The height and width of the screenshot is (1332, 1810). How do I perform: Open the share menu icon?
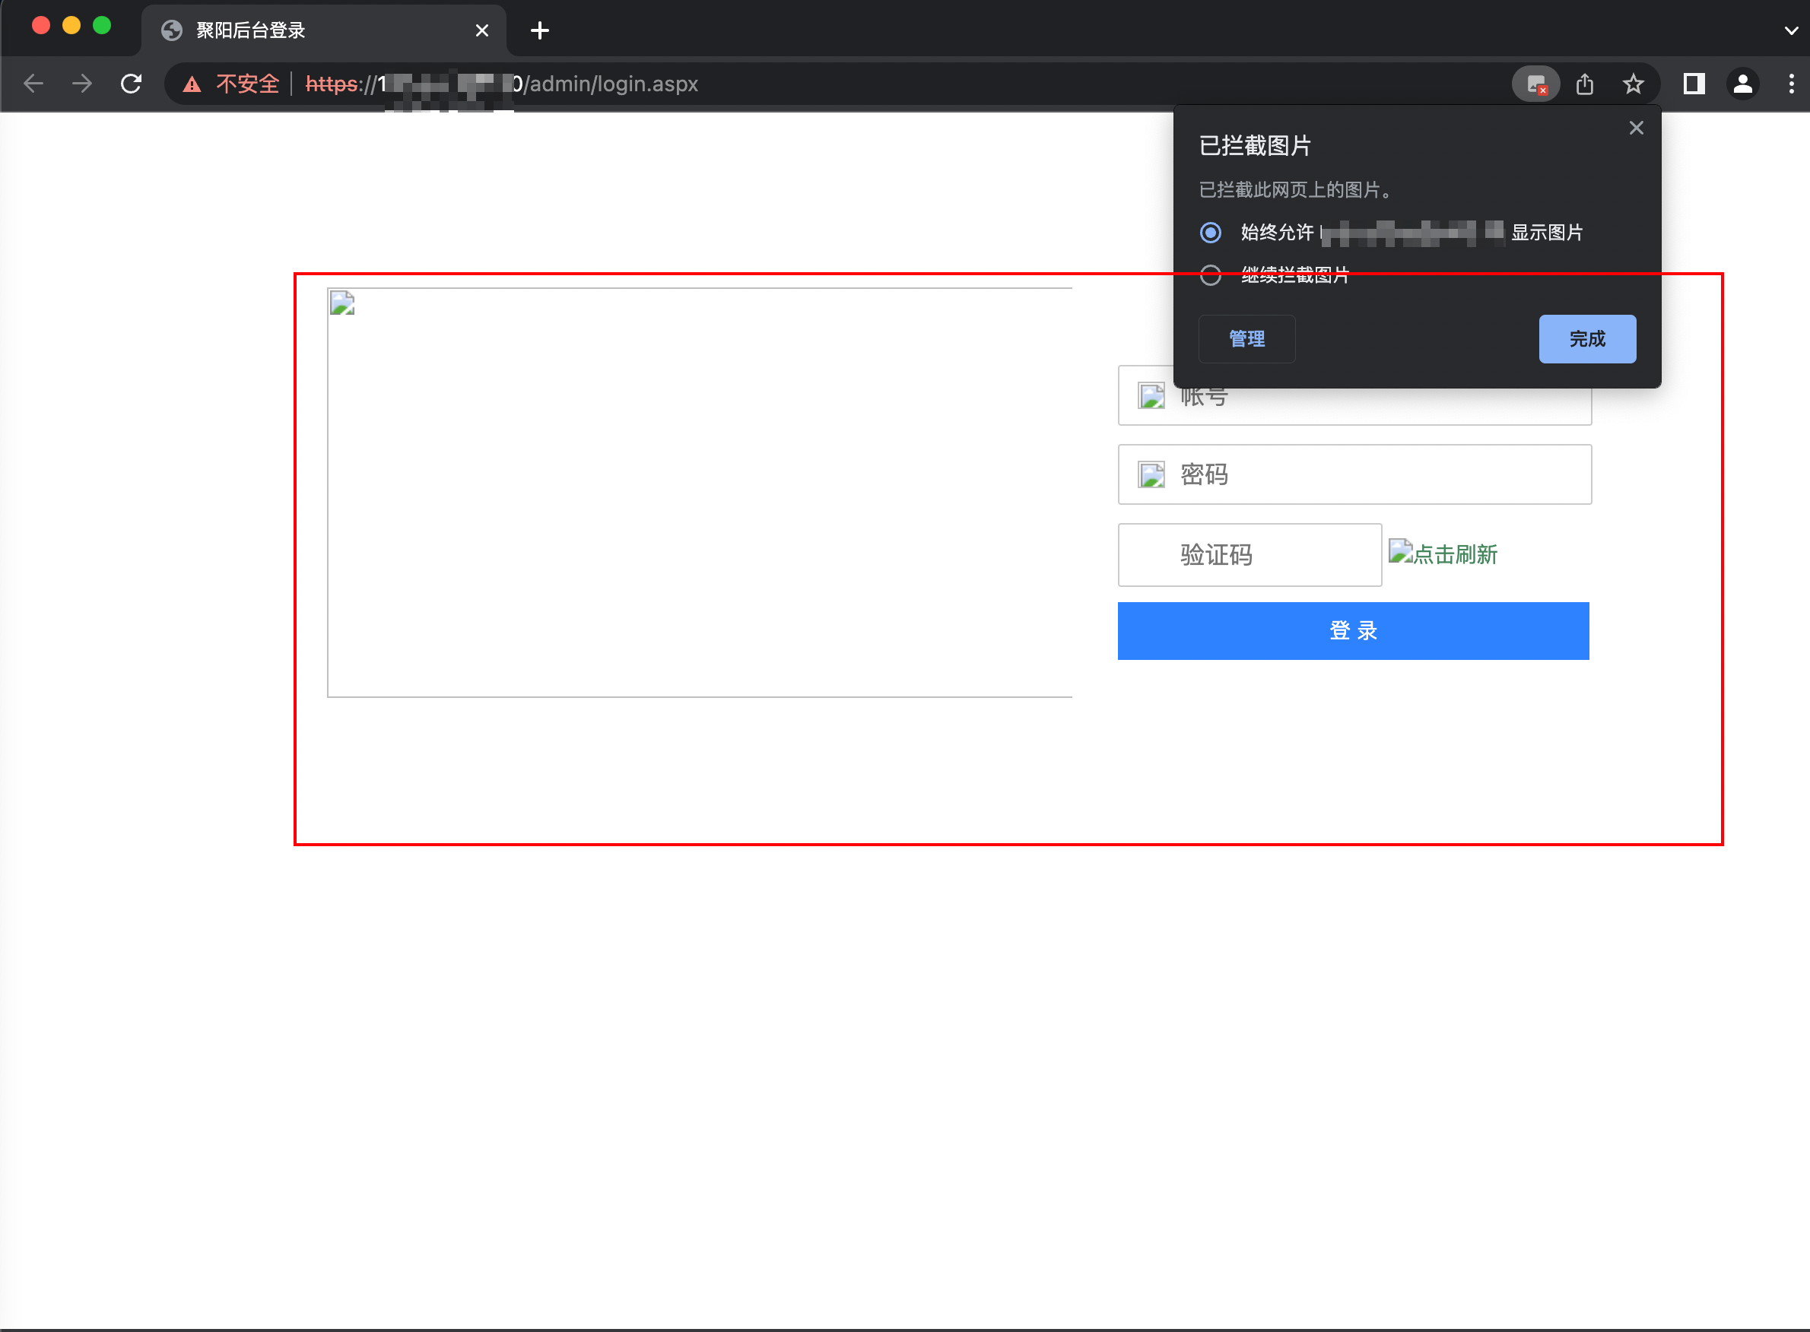coord(1585,83)
